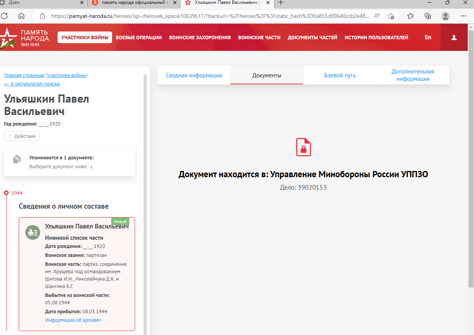This screenshot has width=474, height=335.
Task: Expand Информация об архиве details
Action: coord(73,320)
